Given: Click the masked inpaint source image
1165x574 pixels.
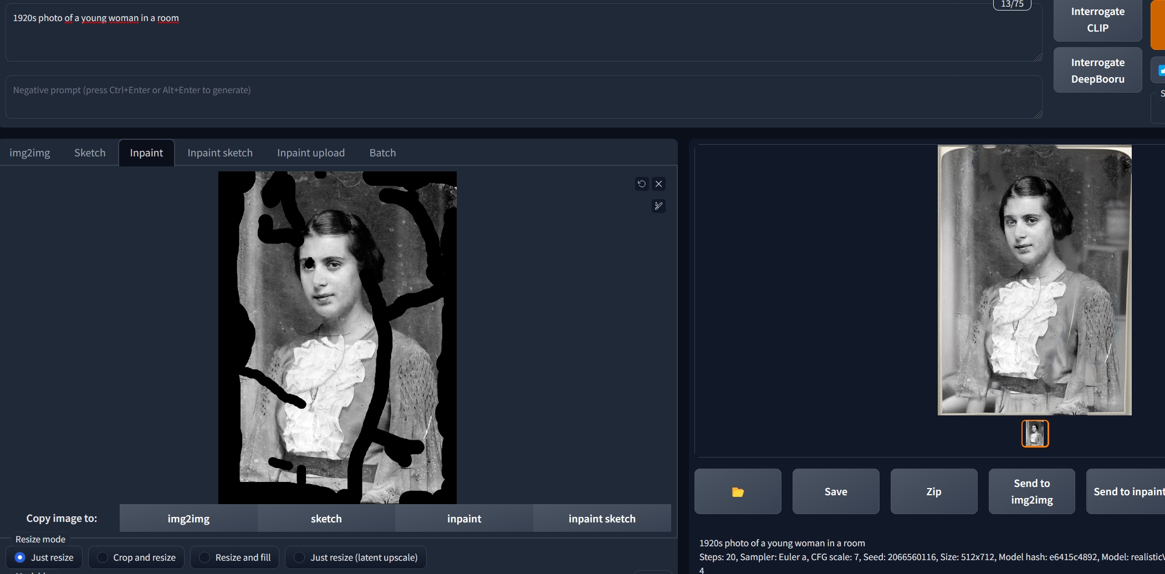Looking at the screenshot, I should (x=338, y=338).
